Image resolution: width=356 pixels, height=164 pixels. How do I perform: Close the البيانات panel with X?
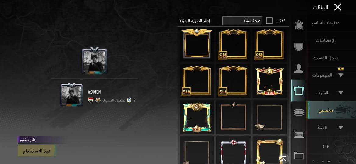[x=338, y=7]
